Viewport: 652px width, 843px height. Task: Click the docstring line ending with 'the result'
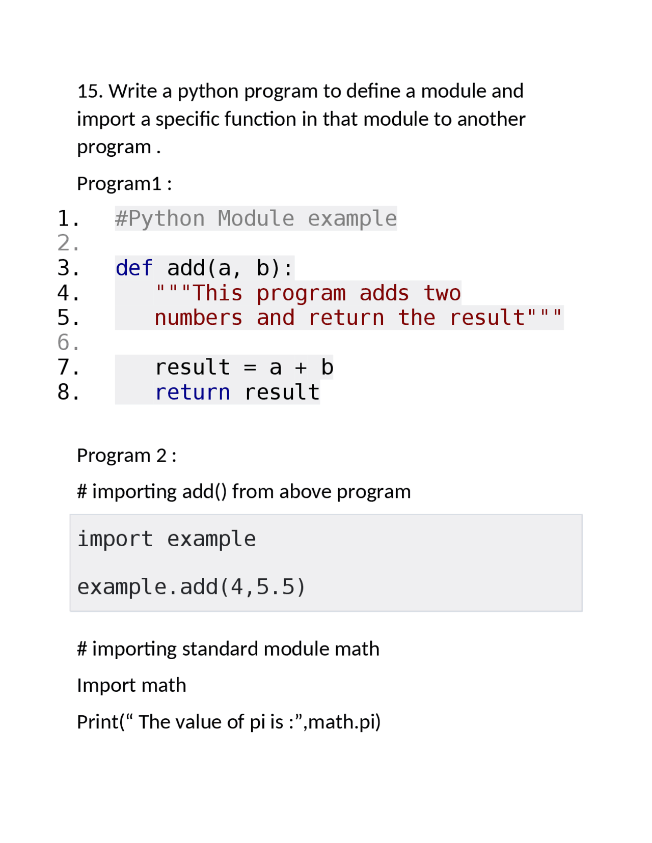pos(358,318)
